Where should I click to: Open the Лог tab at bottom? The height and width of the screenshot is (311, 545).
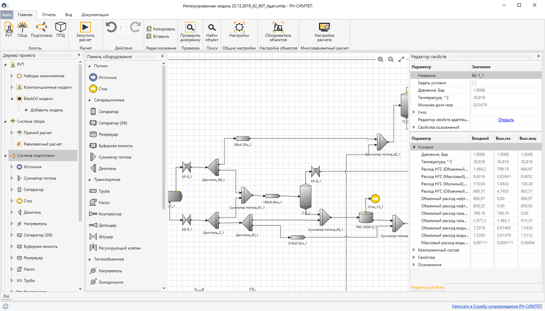(6, 296)
